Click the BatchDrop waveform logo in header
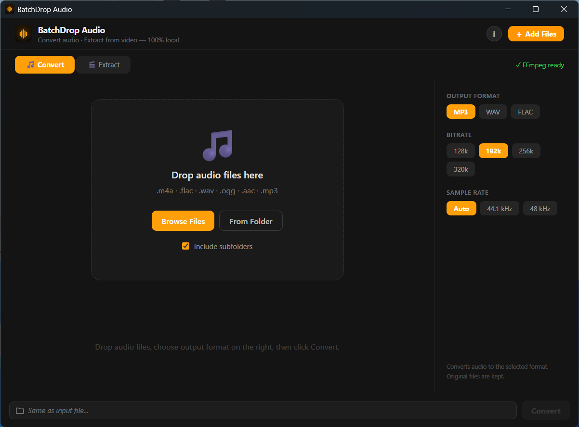The width and height of the screenshot is (579, 427). coord(23,34)
